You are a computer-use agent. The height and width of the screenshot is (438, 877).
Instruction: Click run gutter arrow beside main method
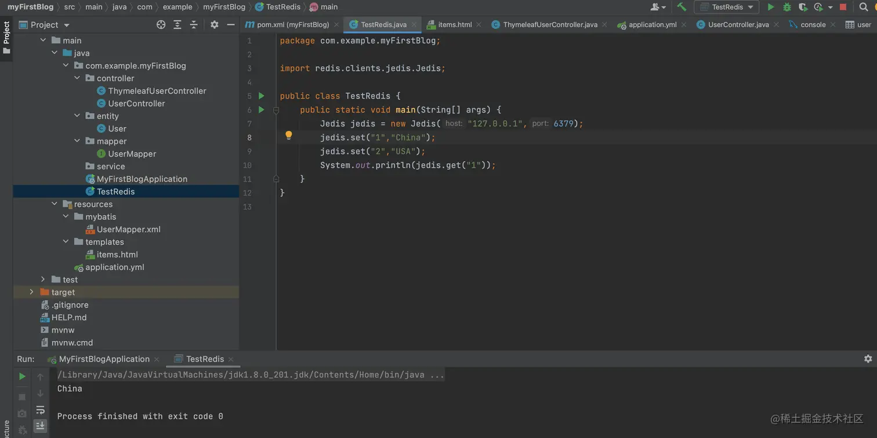pos(262,110)
